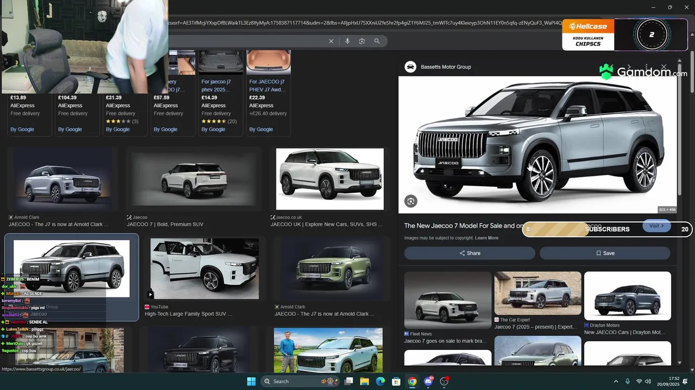Open the Microsoft Store taskbar icon

(396, 381)
